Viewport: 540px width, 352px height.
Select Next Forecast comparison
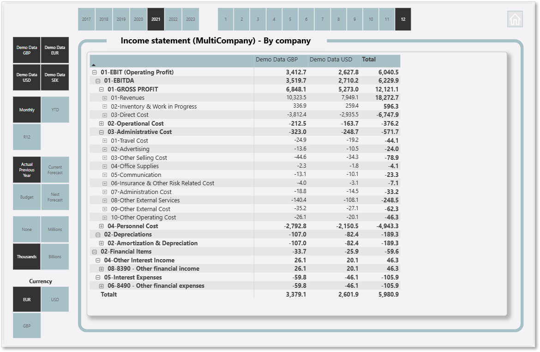click(55, 197)
